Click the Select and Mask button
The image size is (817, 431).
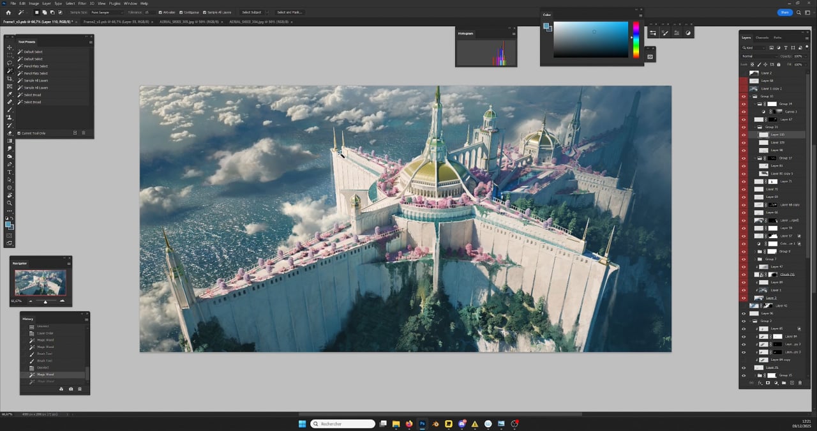(289, 12)
